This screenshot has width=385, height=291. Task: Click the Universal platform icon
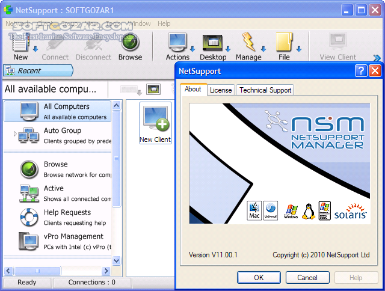(x=271, y=211)
